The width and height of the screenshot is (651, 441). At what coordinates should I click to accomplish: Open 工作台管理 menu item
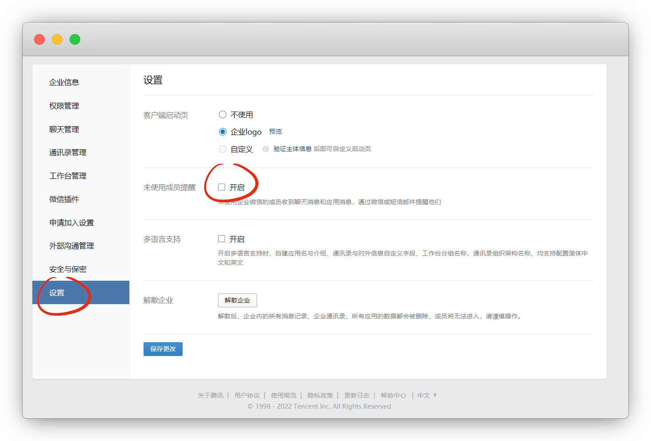(x=68, y=176)
